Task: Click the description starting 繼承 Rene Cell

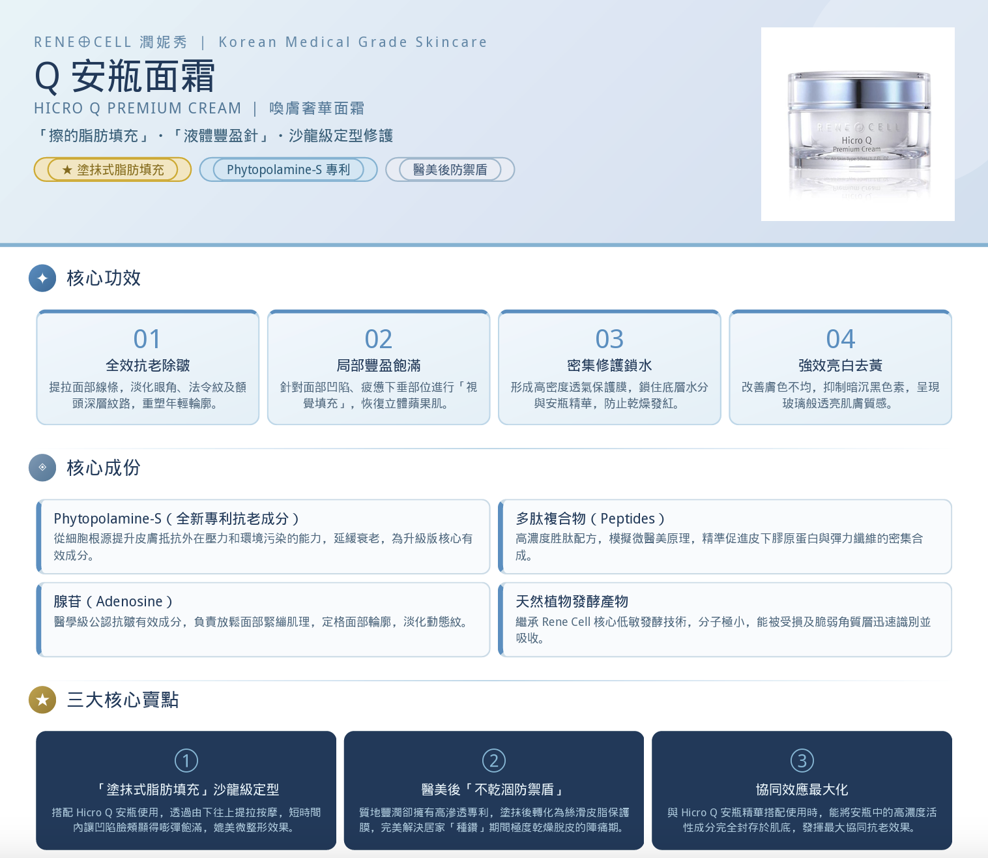Action: click(723, 630)
